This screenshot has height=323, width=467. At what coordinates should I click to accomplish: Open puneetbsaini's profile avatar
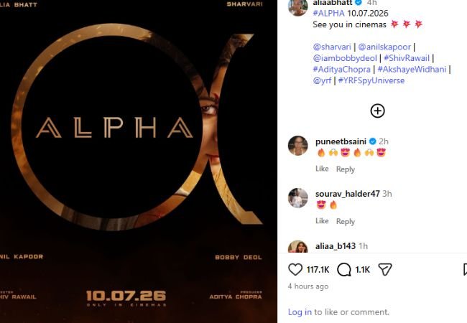pyautogui.click(x=298, y=146)
